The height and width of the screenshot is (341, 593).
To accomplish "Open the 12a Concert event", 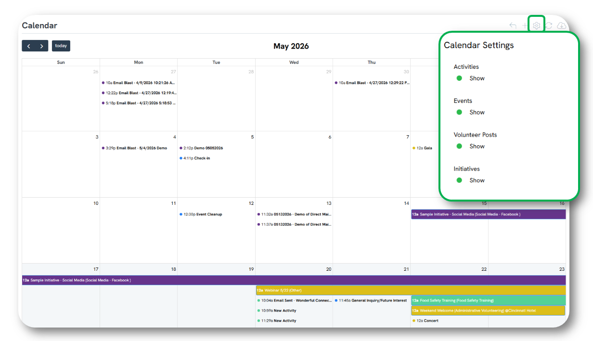I will click(x=425, y=321).
